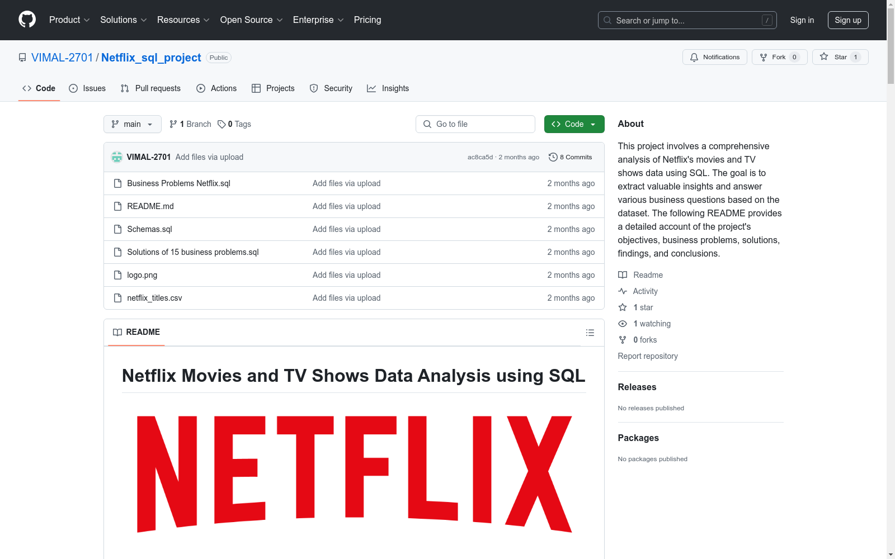The height and width of the screenshot is (559, 895).
Task: Click the branch icon beside 1 Branch
Action: 173,124
